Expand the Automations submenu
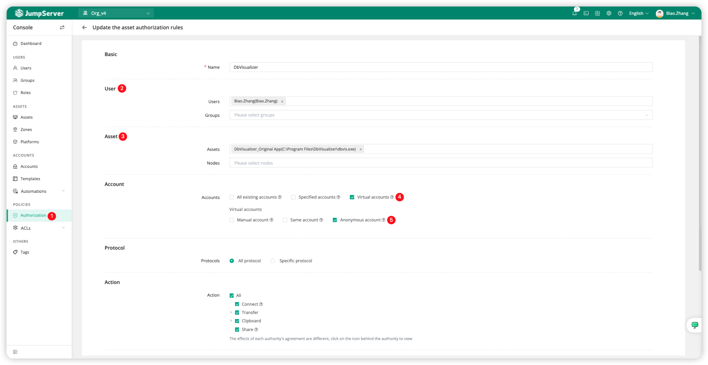Screen dimensions: 708x365 [63, 191]
